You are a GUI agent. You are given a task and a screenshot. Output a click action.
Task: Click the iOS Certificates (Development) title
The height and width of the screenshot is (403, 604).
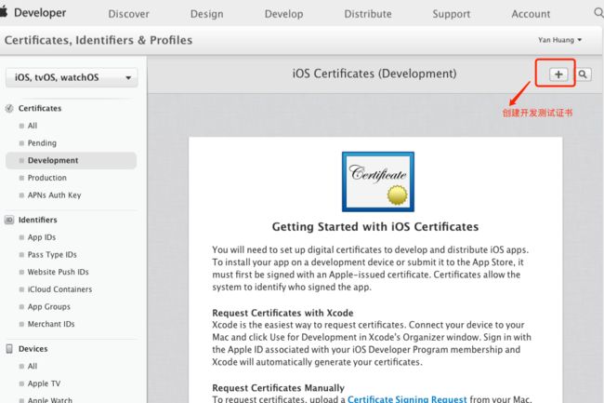[x=374, y=74]
